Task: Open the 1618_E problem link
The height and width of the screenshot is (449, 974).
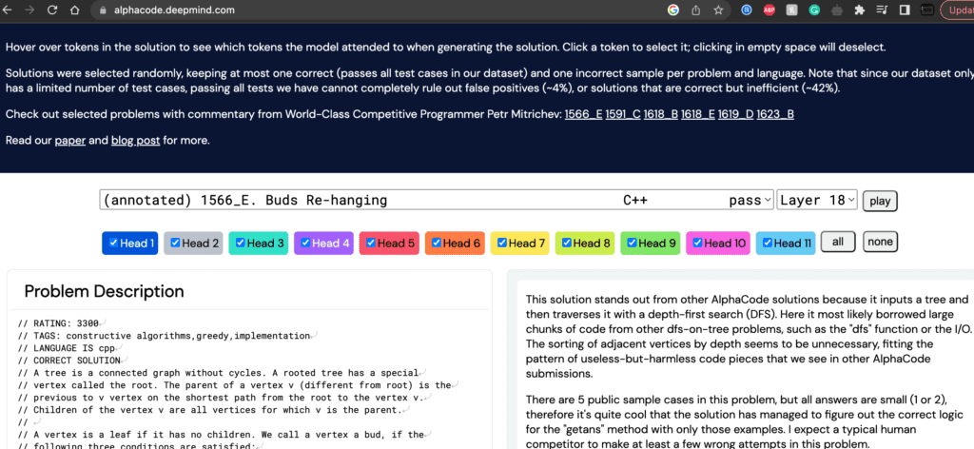Action: coord(698,114)
